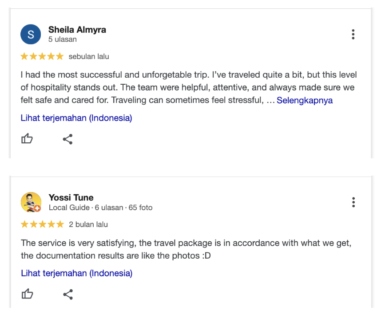Translate Sheila's review with Lihat terjemahan
This screenshot has width=381, height=322.
[x=76, y=118]
